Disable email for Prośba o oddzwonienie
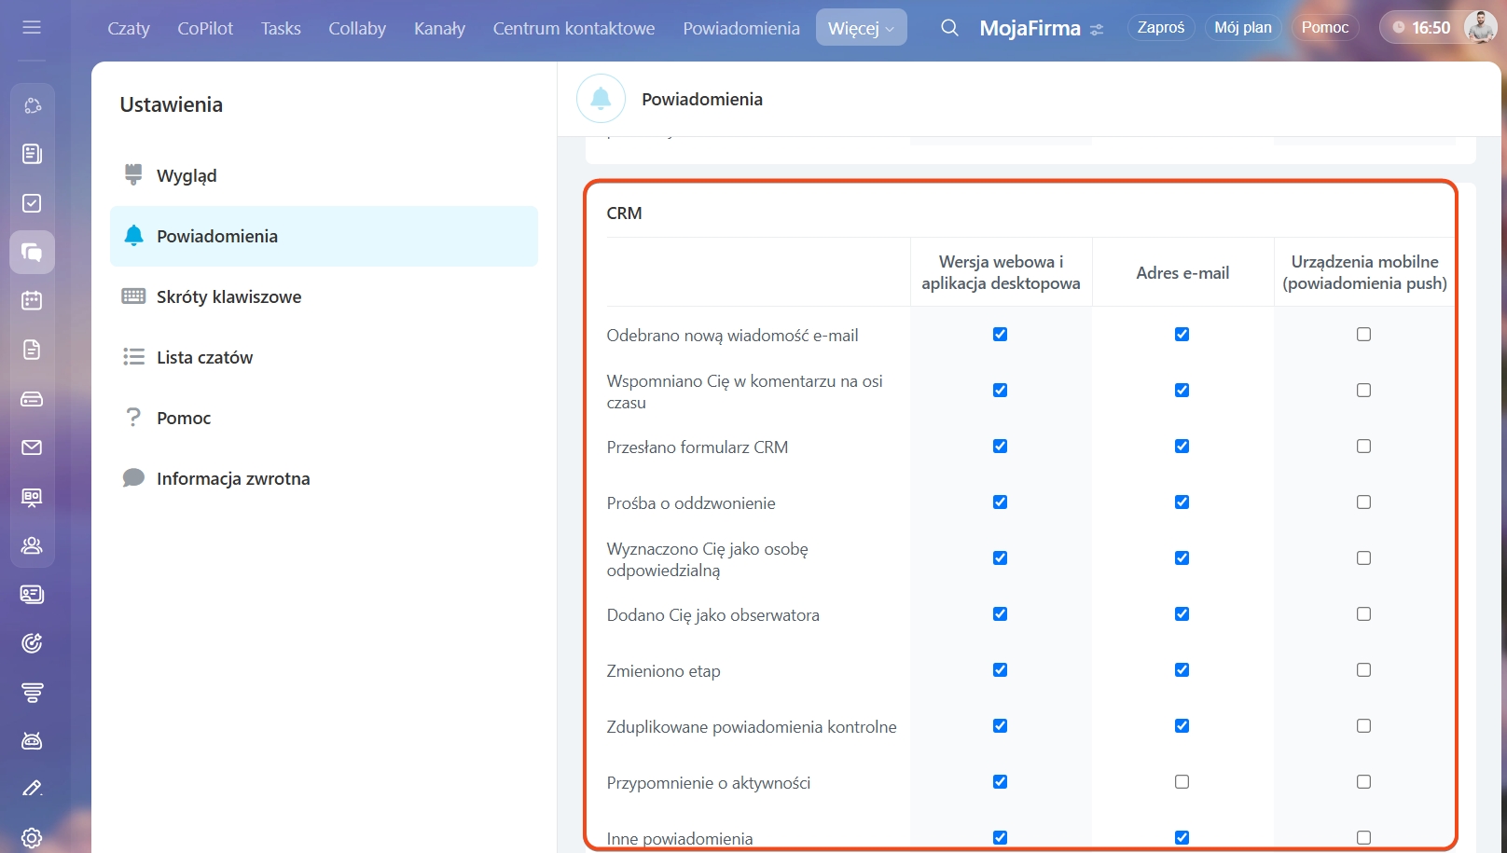This screenshot has width=1507, height=853. (1182, 502)
